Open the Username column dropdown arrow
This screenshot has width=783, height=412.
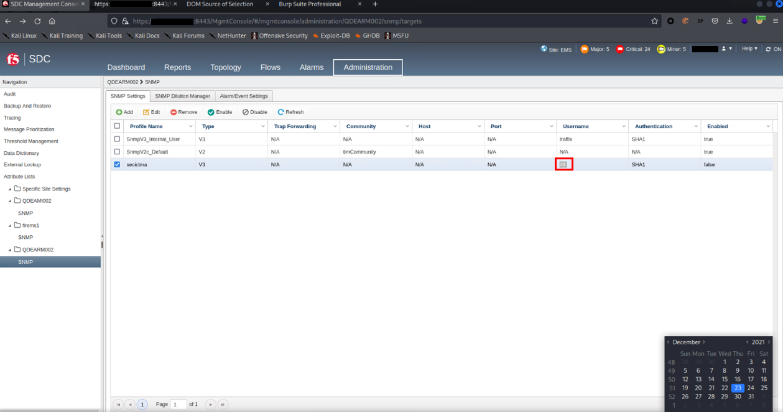pyautogui.click(x=624, y=126)
